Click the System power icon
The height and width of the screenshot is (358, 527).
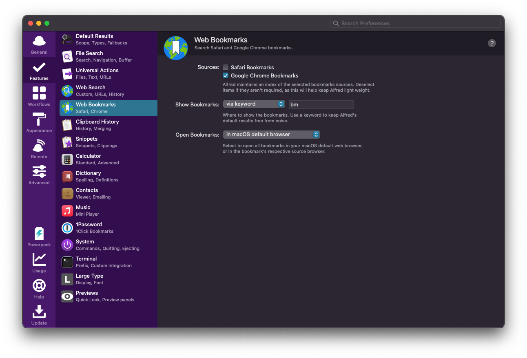tap(67, 245)
